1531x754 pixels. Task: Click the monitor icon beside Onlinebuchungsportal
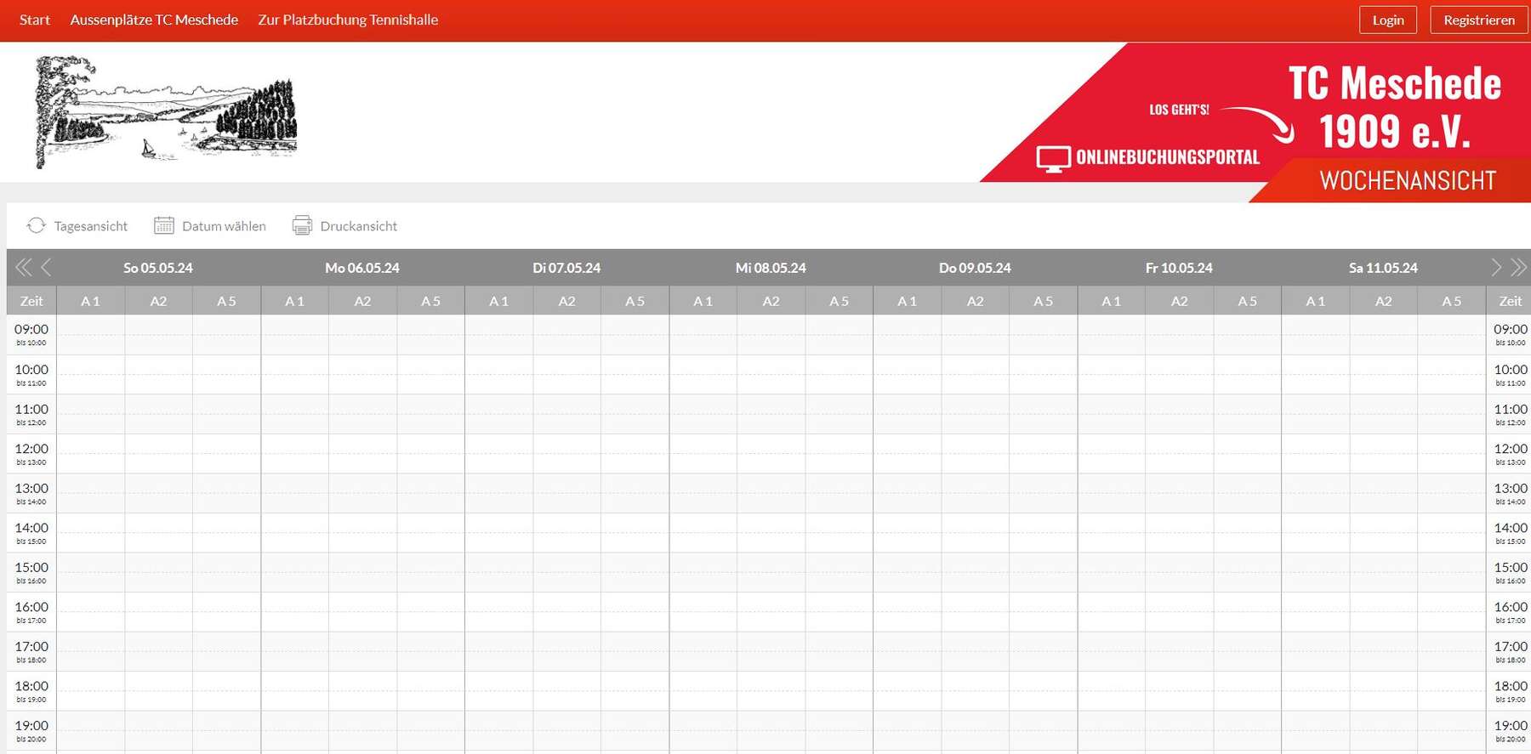point(1053,159)
